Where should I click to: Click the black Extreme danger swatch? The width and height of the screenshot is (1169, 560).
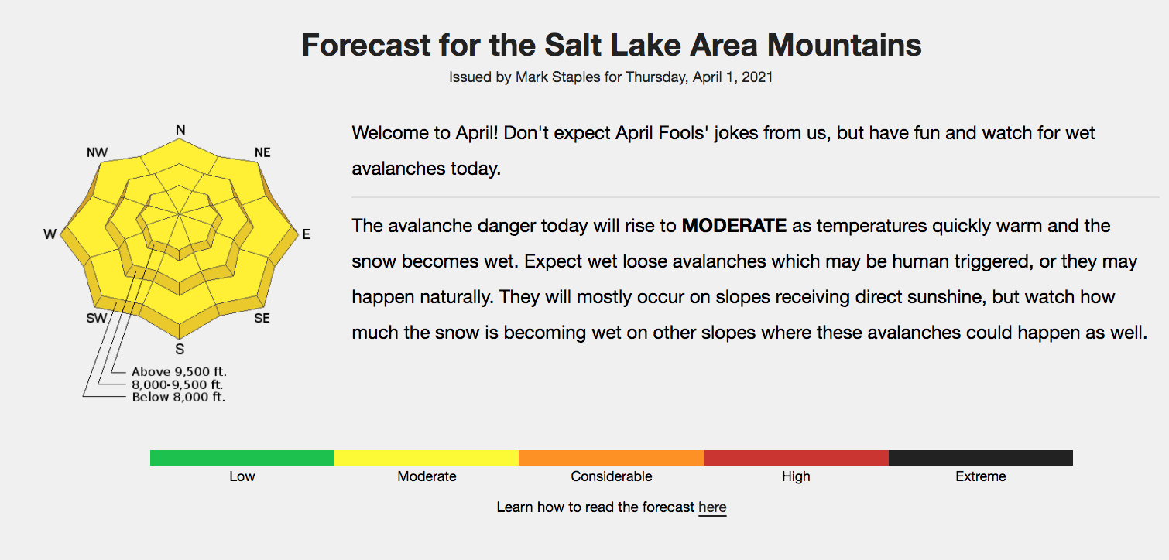[981, 458]
